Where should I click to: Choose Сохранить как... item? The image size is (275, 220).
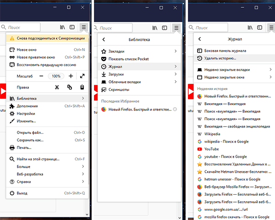click(47, 140)
